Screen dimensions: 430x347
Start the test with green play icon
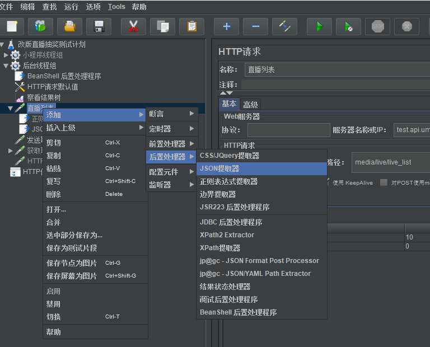click(320, 27)
